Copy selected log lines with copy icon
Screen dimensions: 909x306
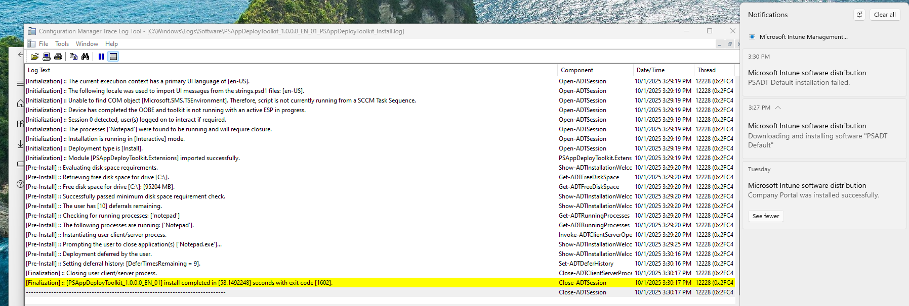click(73, 57)
